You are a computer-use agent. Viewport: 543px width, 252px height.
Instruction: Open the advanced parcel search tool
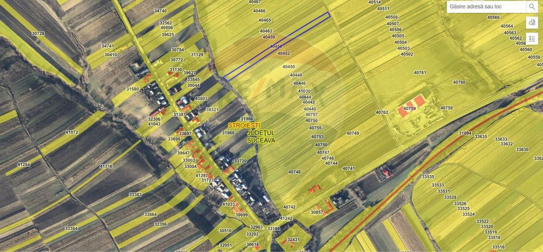click(532, 23)
